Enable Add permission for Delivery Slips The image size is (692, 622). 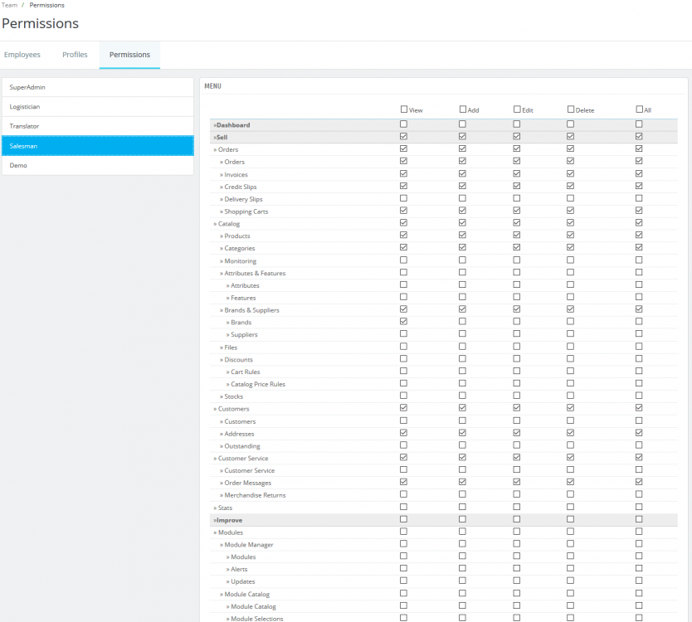(x=462, y=198)
